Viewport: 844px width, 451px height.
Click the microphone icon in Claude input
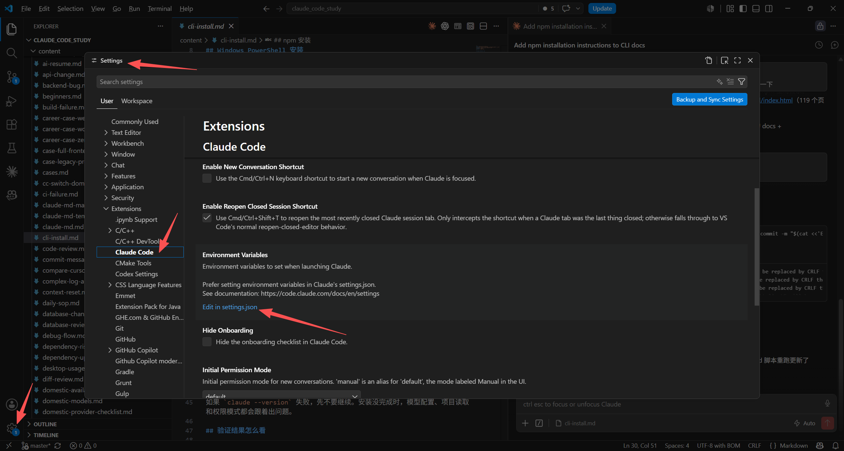(x=827, y=404)
